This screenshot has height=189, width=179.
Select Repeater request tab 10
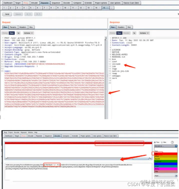point(65,8)
